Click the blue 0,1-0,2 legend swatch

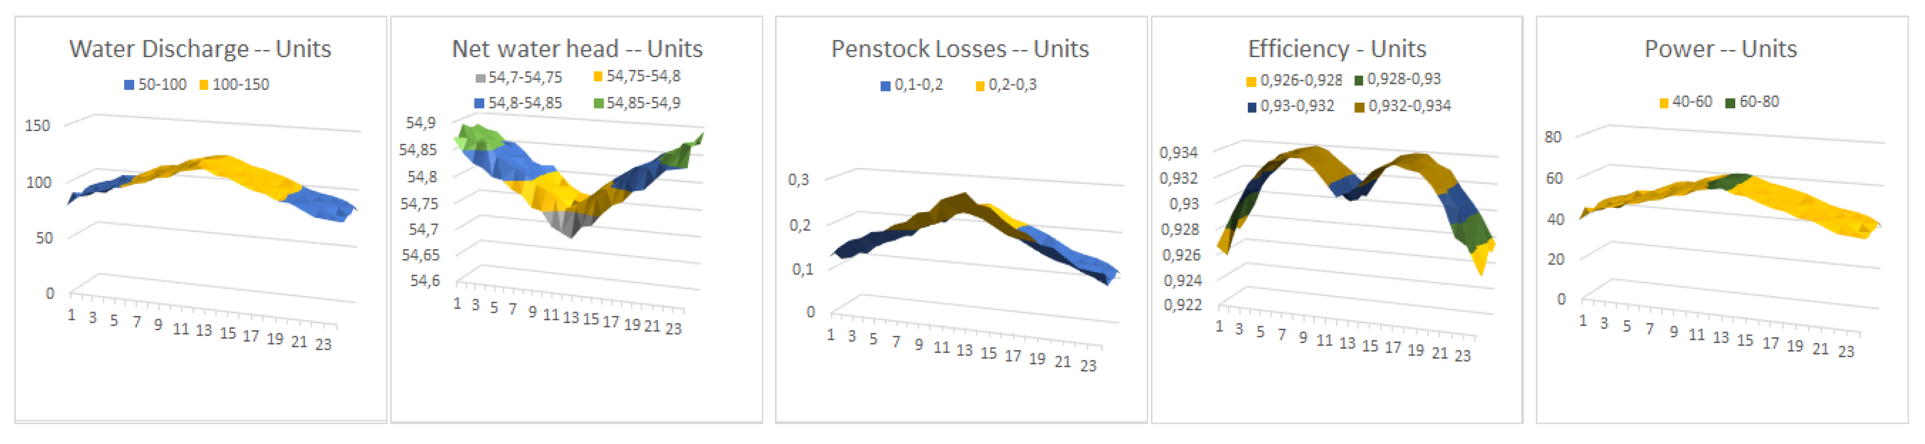pos(885,86)
